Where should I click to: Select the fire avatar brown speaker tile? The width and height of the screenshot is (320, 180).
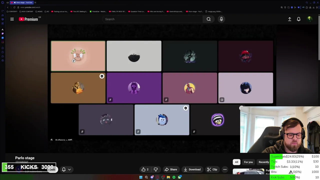coord(78,88)
